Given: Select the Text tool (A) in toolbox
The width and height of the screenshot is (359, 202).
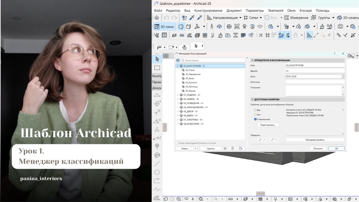Looking at the screenshot, I should [x=157, y=130].
